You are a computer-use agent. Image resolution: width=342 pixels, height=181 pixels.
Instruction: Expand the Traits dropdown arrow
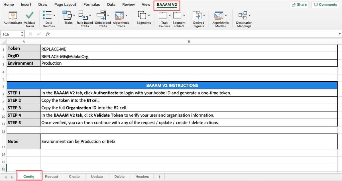click(74, 16)
